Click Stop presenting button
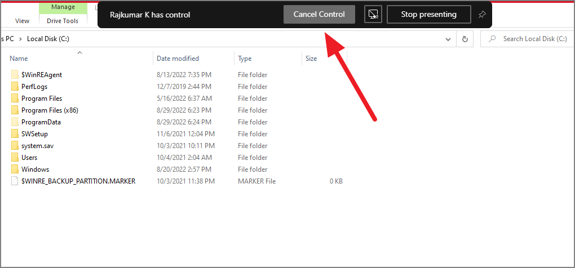 (428, 15)
